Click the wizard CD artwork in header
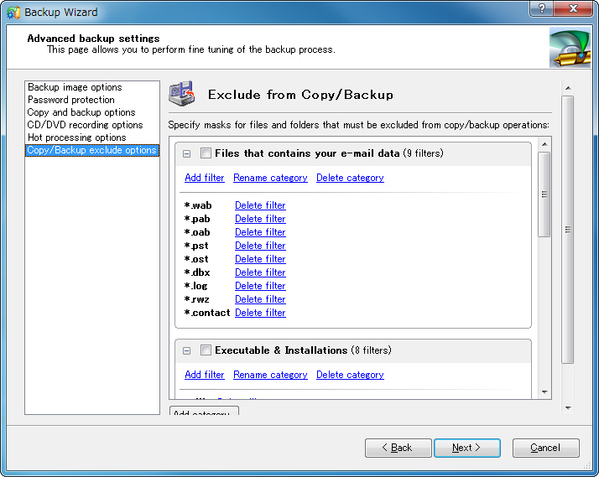The image size is (599, 477). (570, 47)
